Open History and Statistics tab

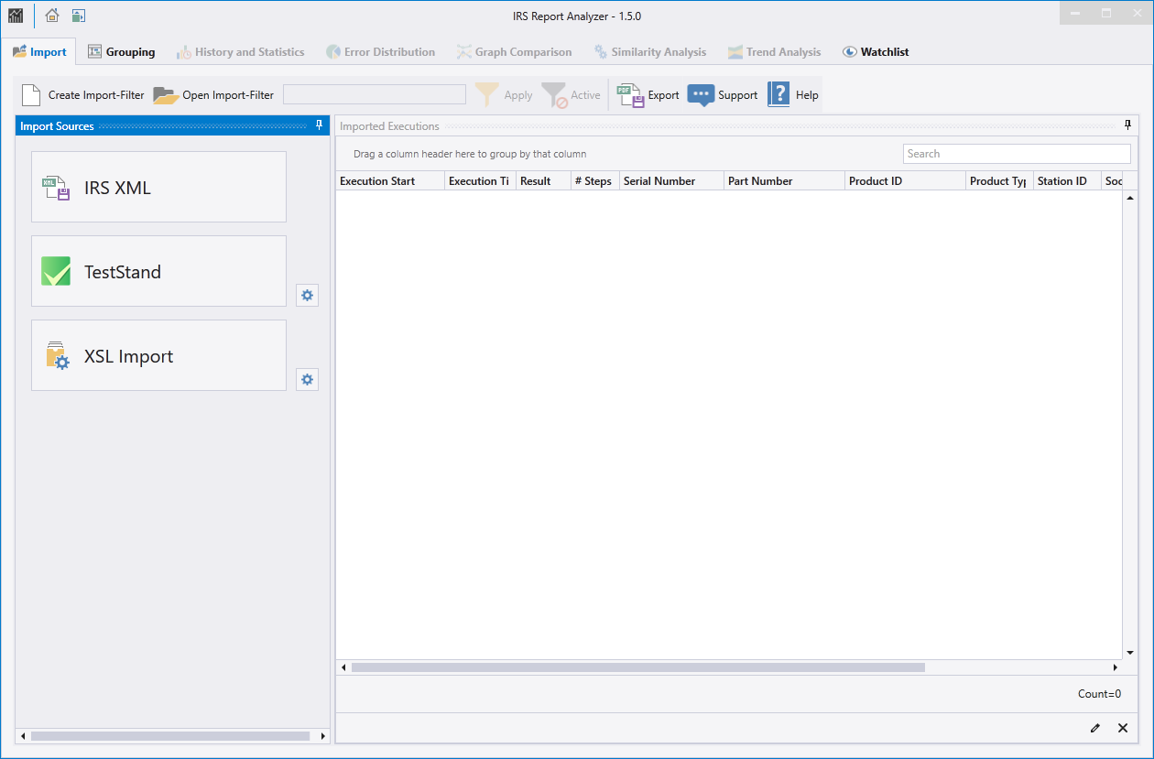click(x=241, y=52)
